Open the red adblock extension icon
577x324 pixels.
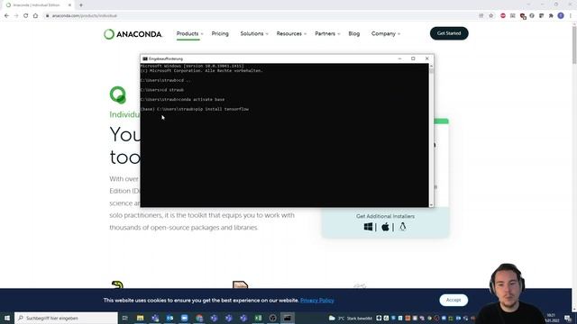503,16
